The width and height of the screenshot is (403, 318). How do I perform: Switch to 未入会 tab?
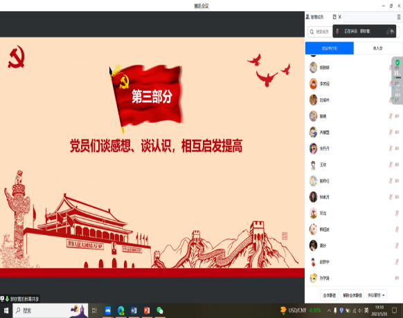click(x=377, y=48)
